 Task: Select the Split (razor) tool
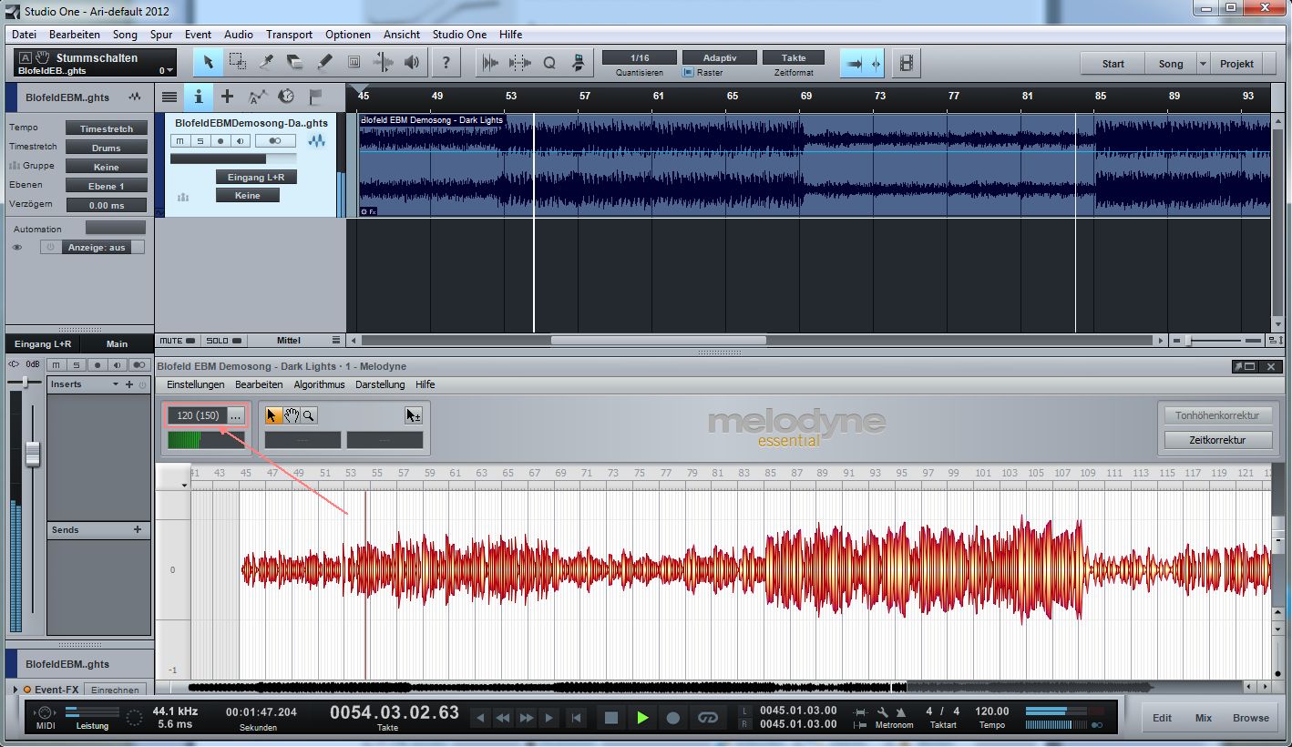pyautogui.click(x=266, y=63)
